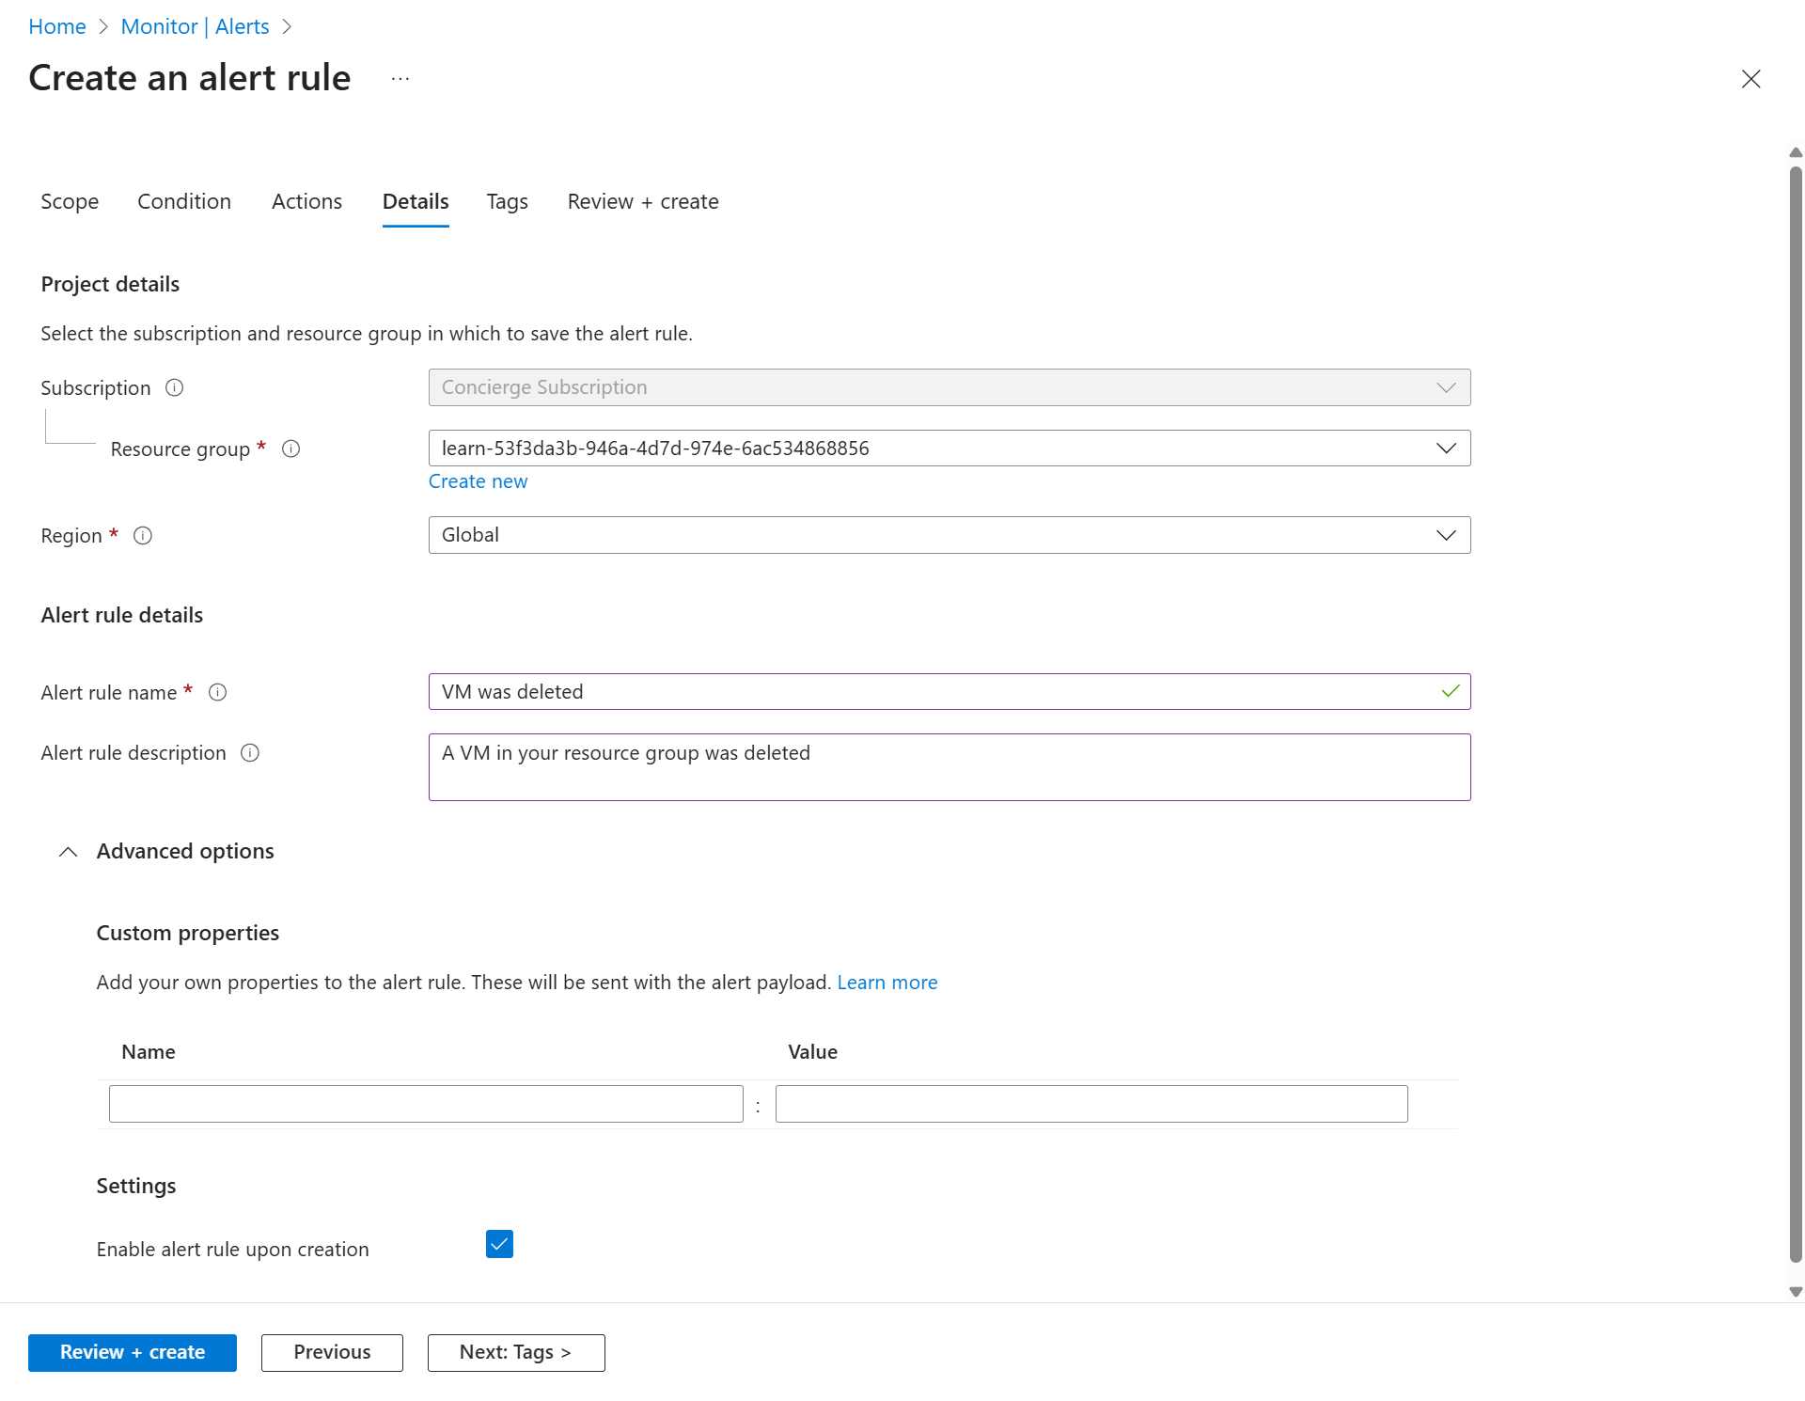The width and height of the screenshot is (1805, 1401).
Task: Click the blue Review + create button
Action: point(133,1352)
